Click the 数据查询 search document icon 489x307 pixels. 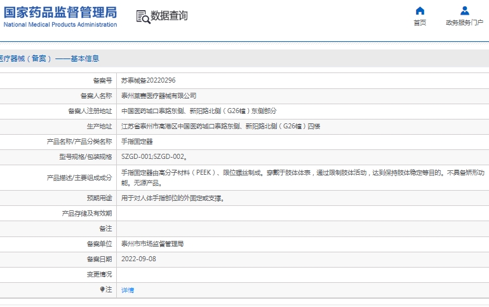[x=143, y=17]
